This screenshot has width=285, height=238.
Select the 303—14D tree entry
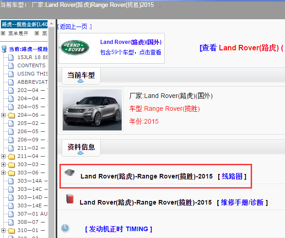[32, 197]
